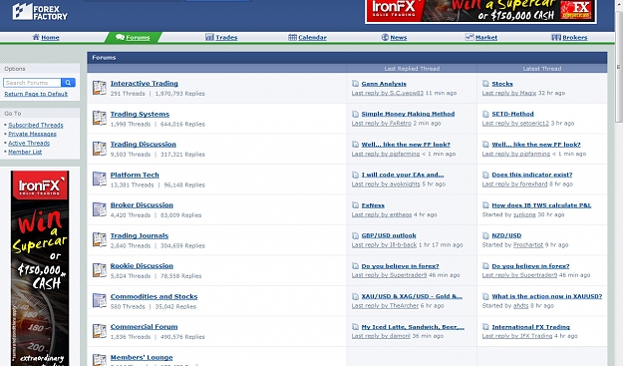Click the Rookie Discussion forum icon
This screenshot has height=366, width=623.
click(x=100, y=270)
